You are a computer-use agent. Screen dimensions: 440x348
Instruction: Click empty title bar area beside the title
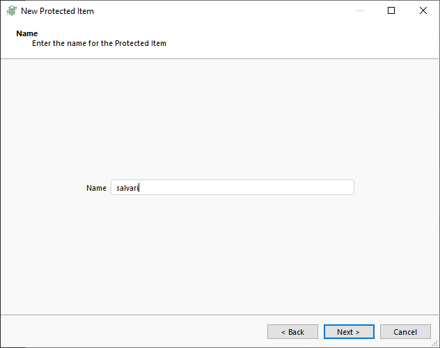click(x=219, y=10)
